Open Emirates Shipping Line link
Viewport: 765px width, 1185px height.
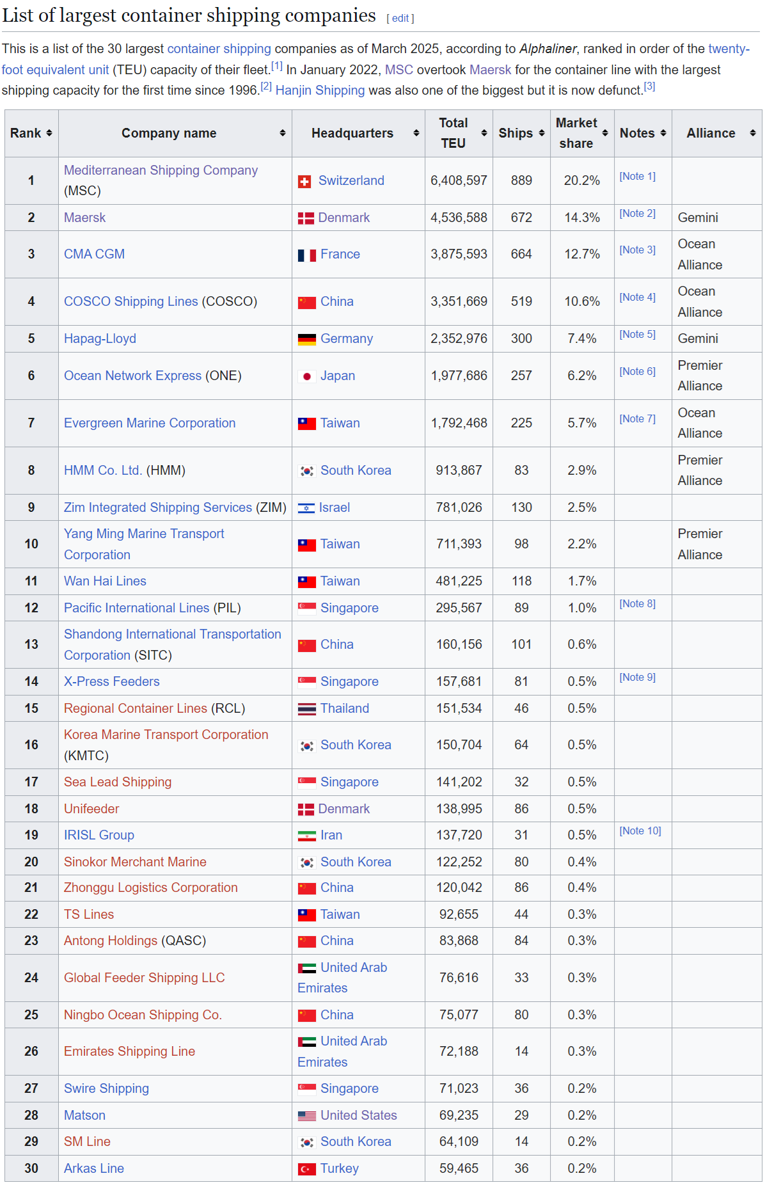coord(129,1051)
